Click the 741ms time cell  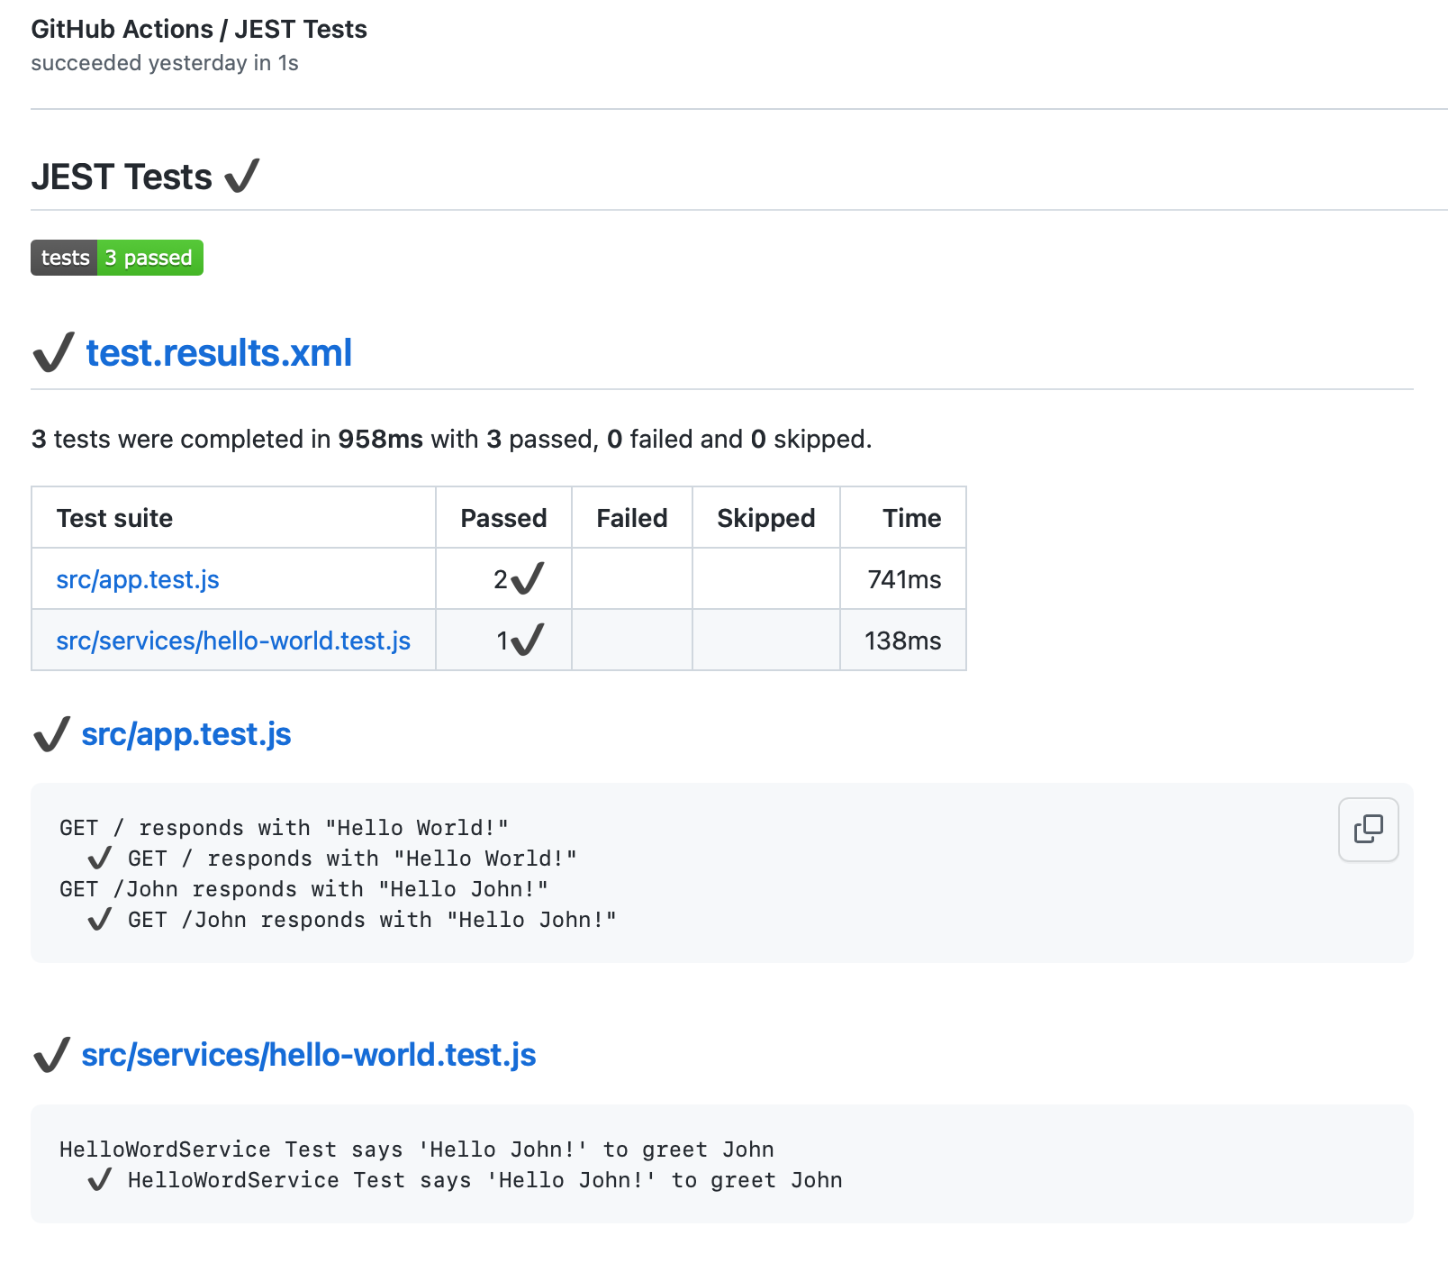(904, 579)
